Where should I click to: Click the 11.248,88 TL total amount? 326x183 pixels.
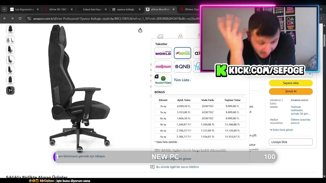tap(232, 125)
